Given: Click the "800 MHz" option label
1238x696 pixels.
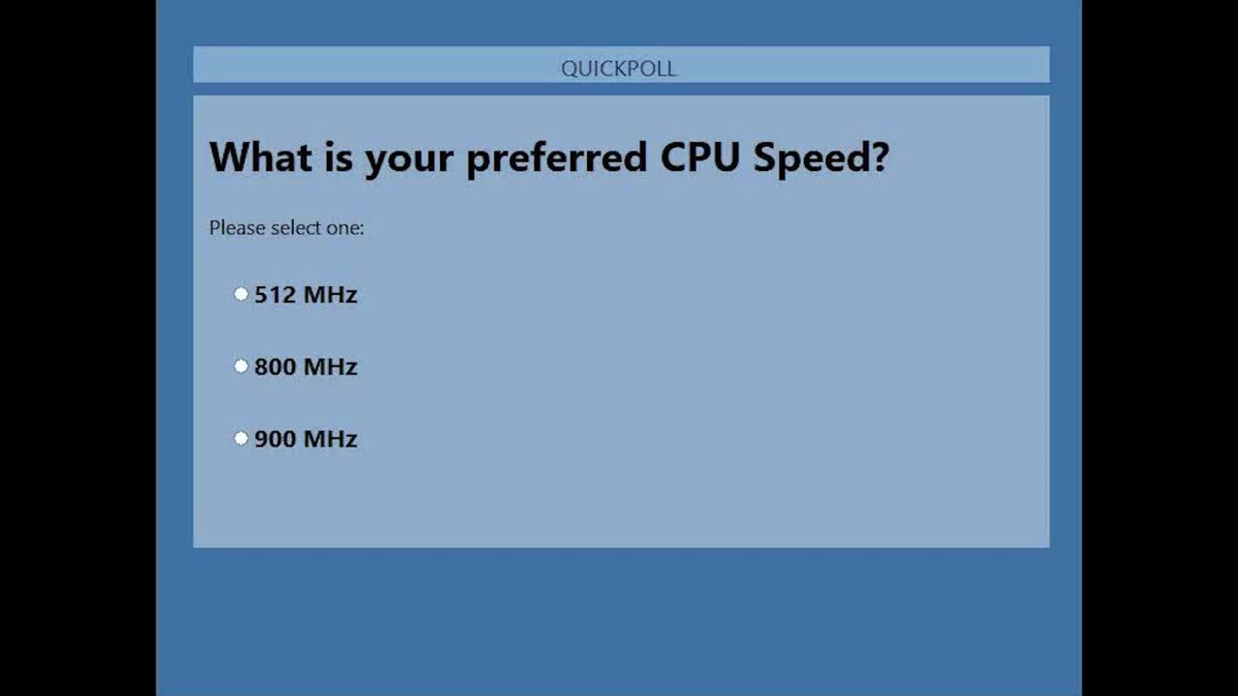Looking at the screenshot, I should point(306,367).
